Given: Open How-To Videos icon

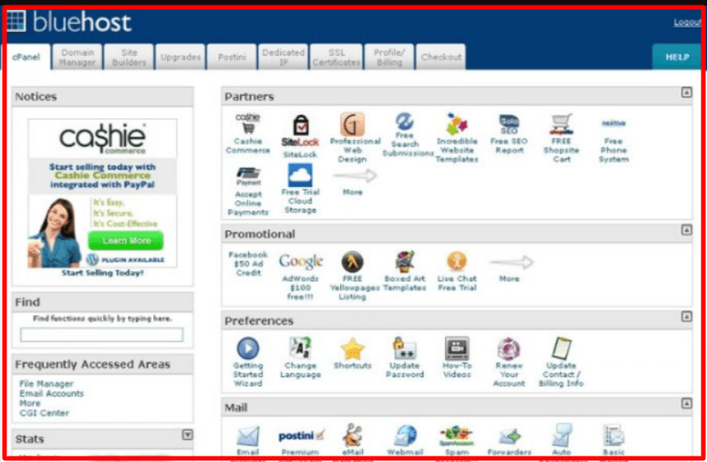Looking at the screenshot, I should [x=456, y=348].
